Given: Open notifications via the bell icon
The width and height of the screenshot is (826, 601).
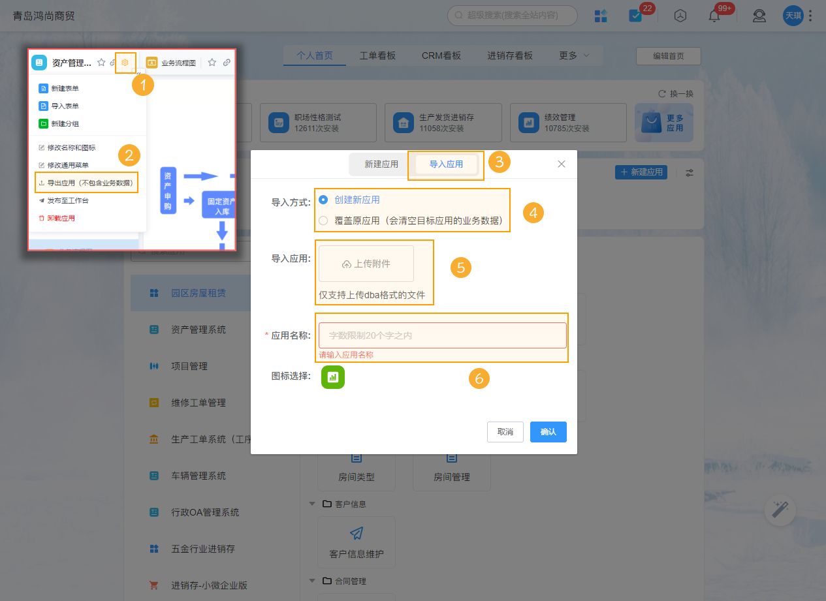Looking at the screenshot, I should pyautogui.click(x=714, y=16).
